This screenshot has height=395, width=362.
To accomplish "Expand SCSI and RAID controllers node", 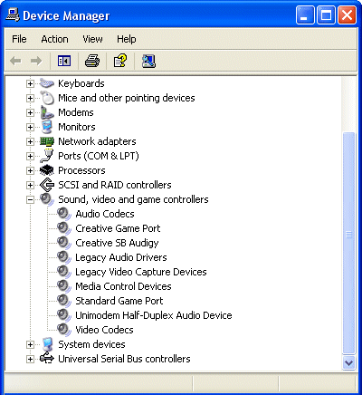I will (30, 185).
